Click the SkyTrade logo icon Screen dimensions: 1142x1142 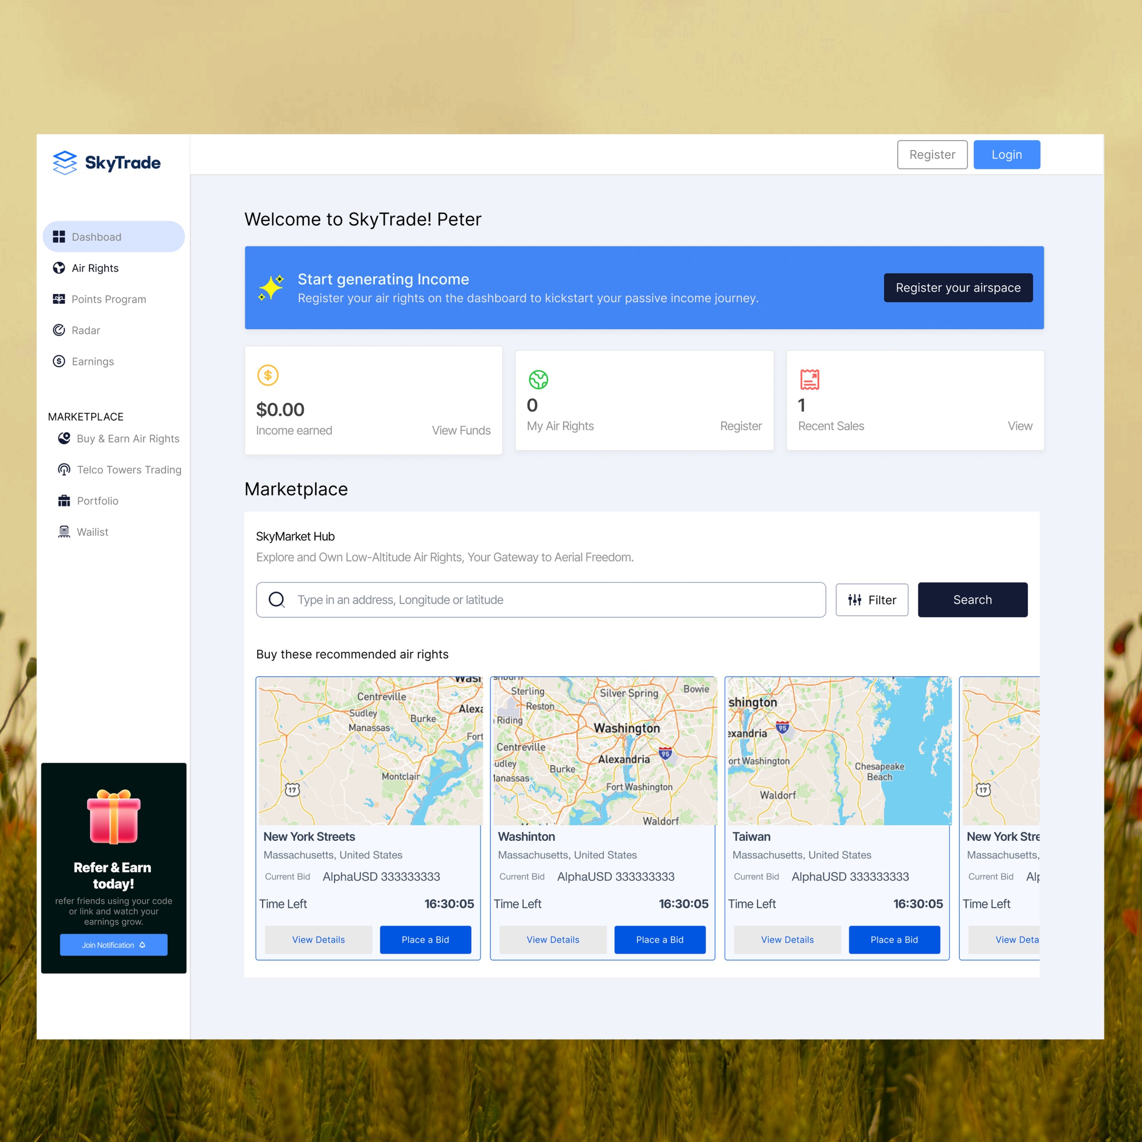64,163
